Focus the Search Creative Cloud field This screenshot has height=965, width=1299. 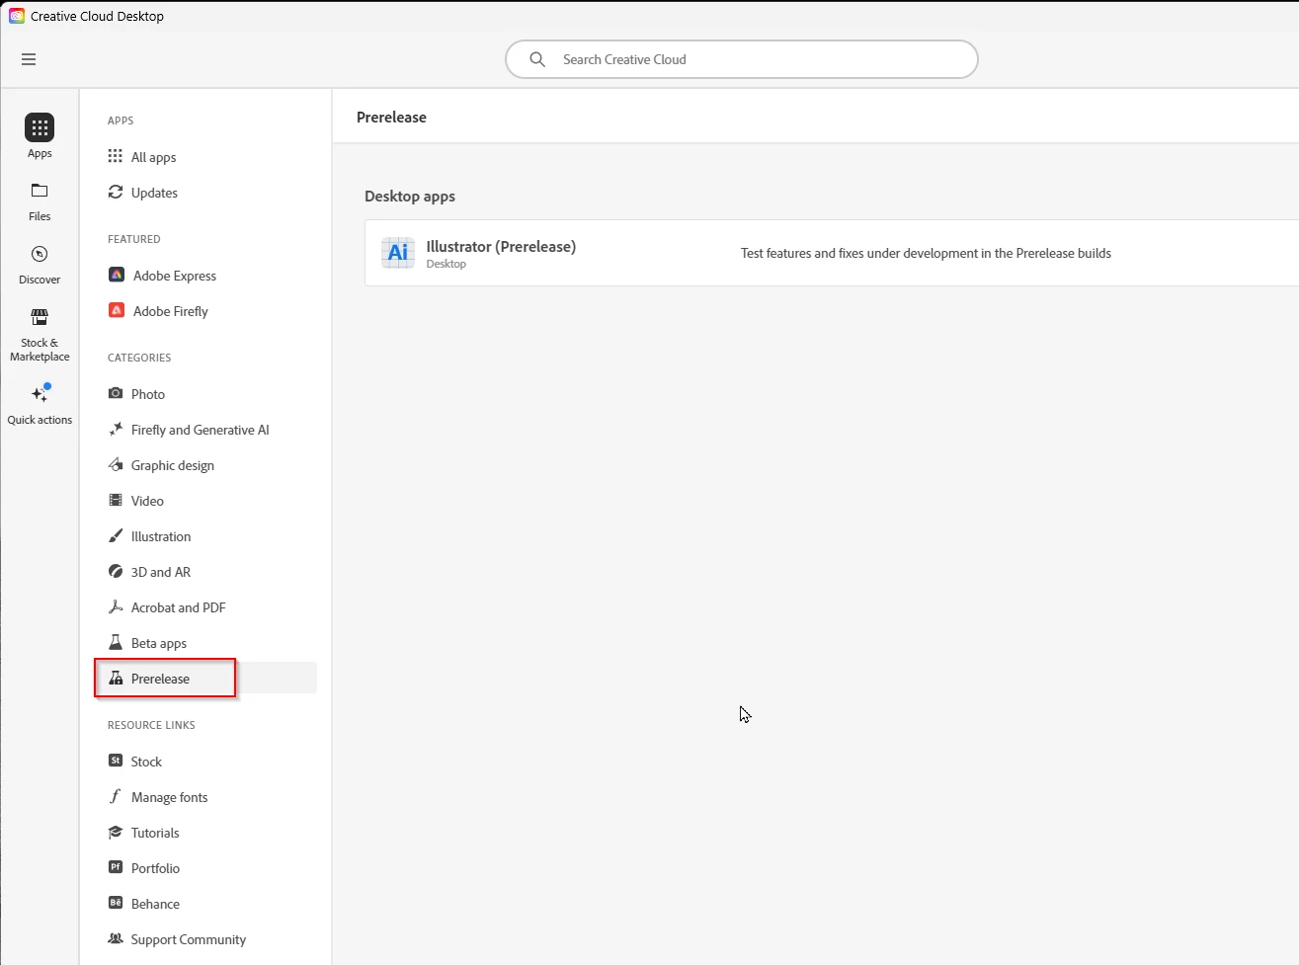(742, 59)
